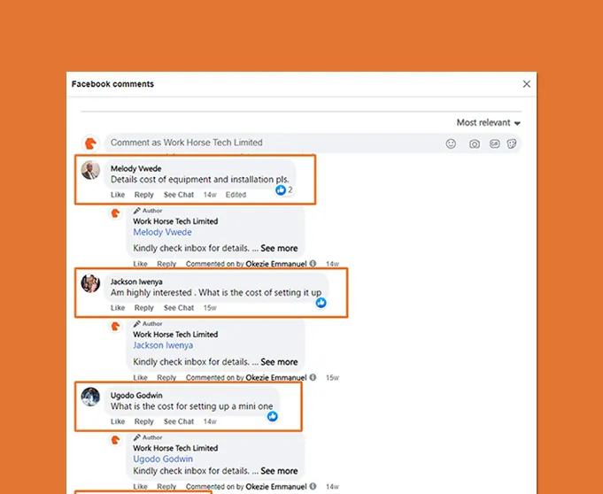View the 2 like reactions on Melody's comment
This screenshot has height=494, width=603.
[284, 189]
